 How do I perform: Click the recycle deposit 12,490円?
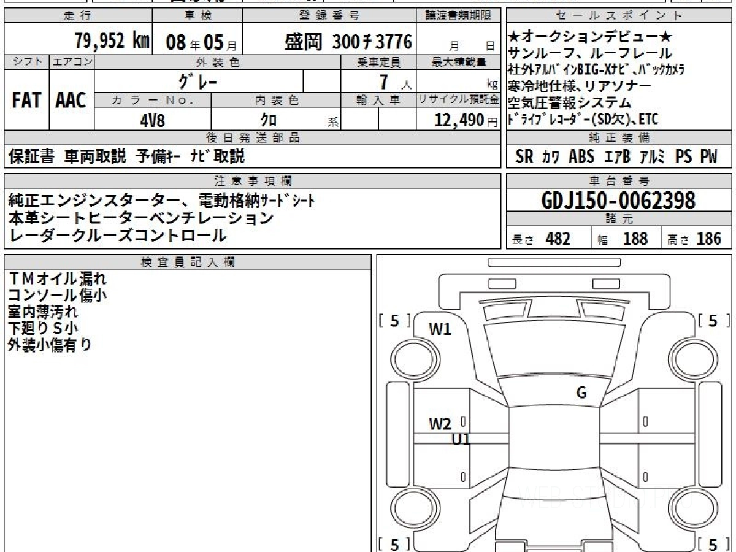(466, 120)
